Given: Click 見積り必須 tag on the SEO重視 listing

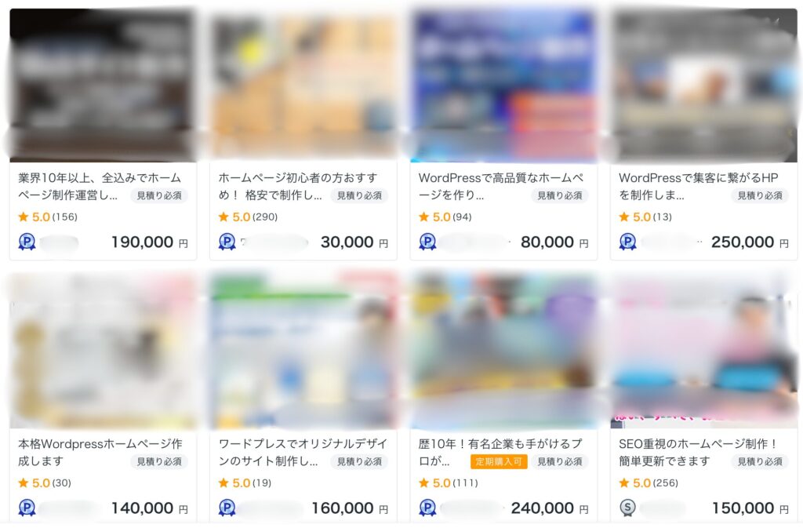Looking at the screenshot, I should [x=760, y=461].
